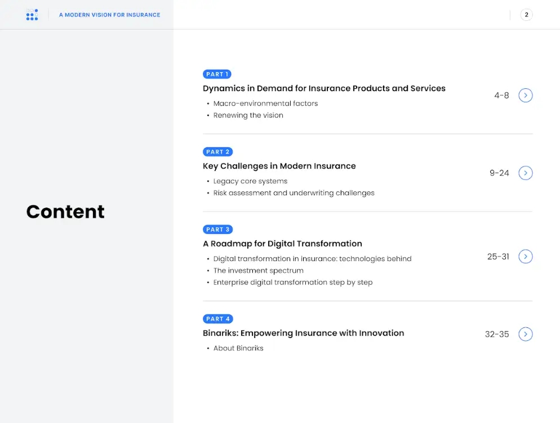Click the arrow icon beside pages 9-24

(x=525, y=173)
